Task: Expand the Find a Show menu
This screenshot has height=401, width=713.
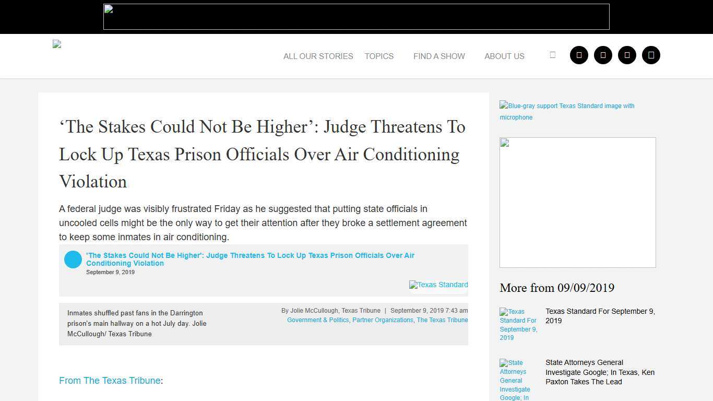Action: click(439, 56)
